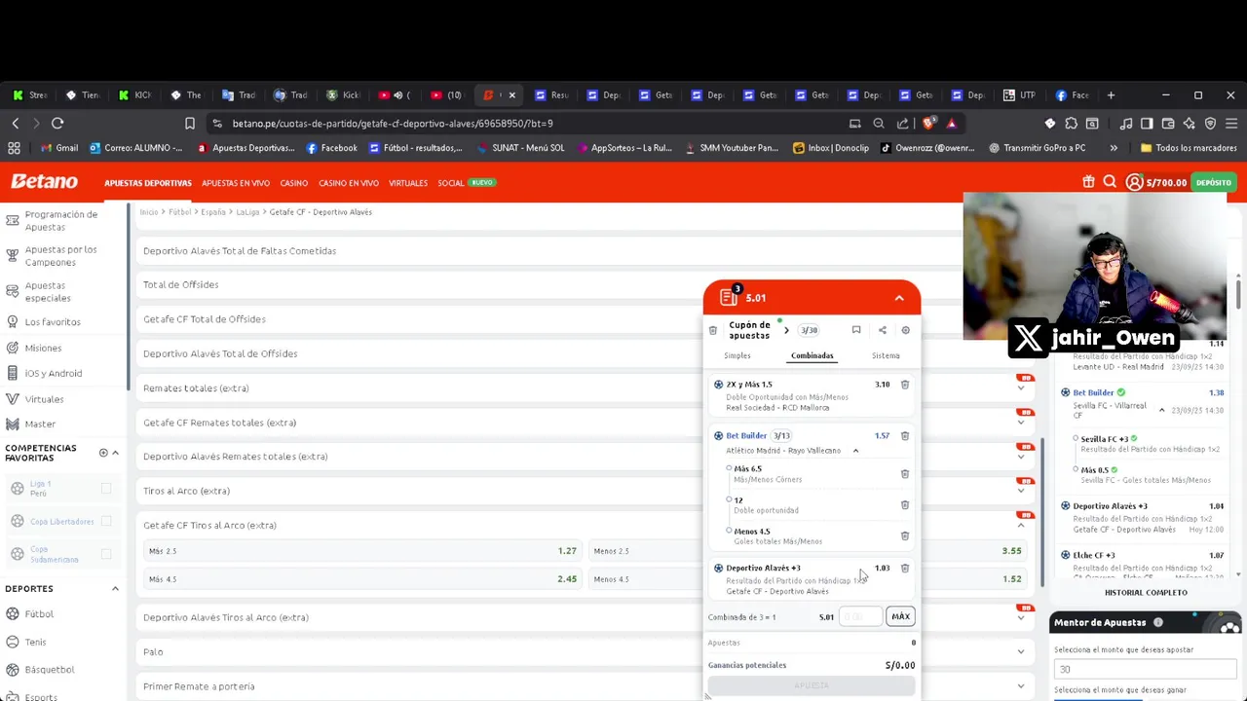Reload the browser page

click(57, 124)
